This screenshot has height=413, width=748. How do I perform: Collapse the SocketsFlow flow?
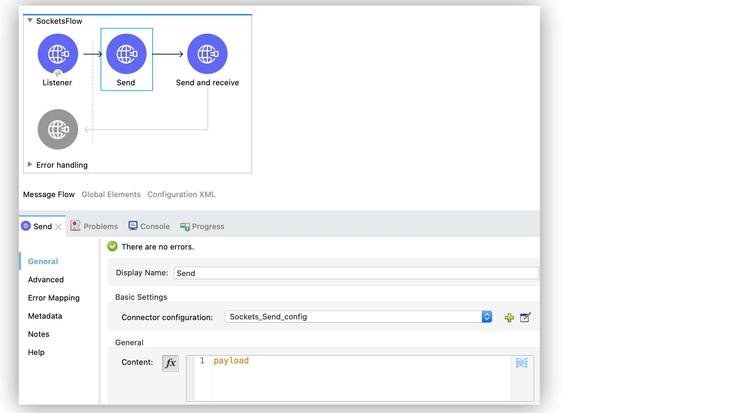(x=30, y=21)
